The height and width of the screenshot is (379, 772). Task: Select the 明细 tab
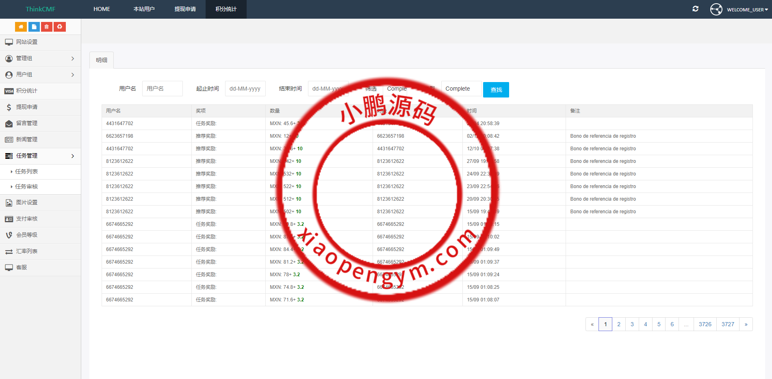pyautogui.click(x=102, y=60)
